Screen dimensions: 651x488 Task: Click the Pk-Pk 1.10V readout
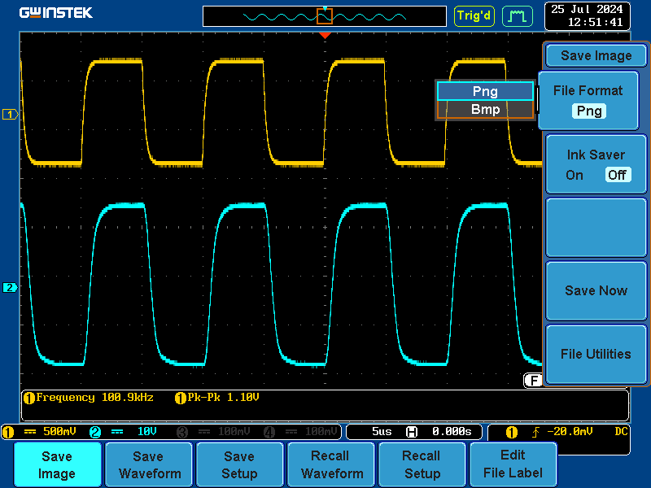pyautogui.click(x=223, y=398)
